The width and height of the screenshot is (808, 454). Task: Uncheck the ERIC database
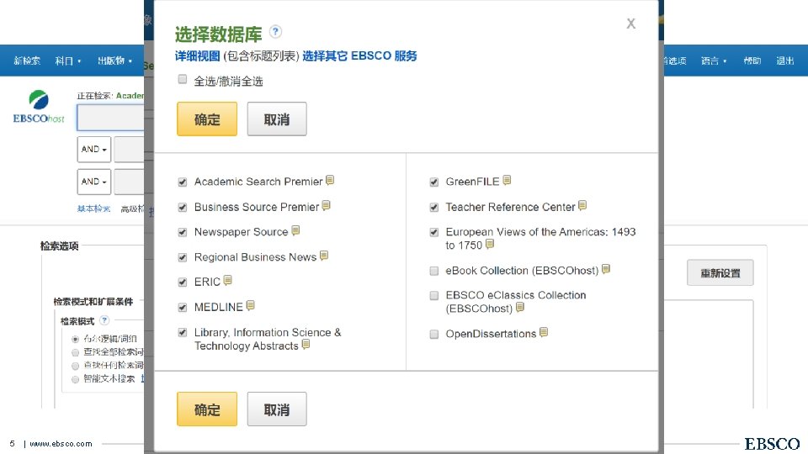183,282
